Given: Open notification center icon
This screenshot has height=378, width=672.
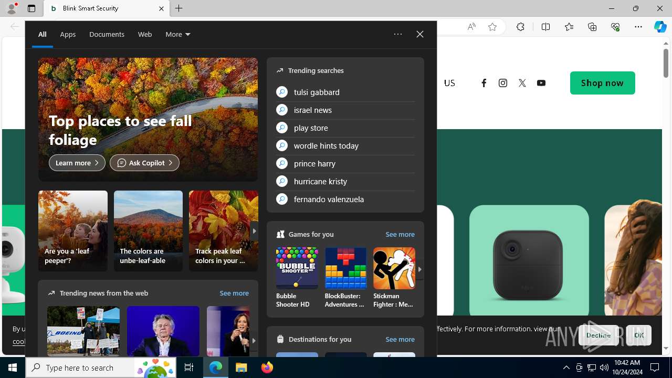Looking at the screenshot, I should (x=655, y=367).
